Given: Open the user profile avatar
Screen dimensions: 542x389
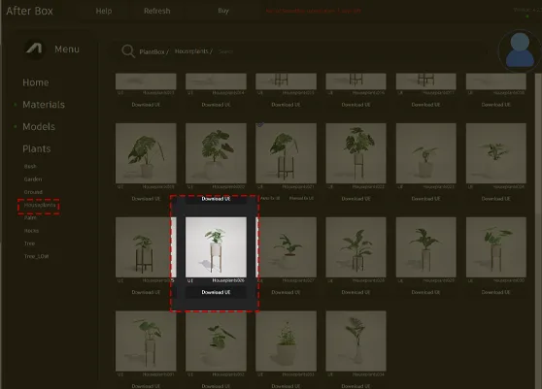Looking at the screenshot, I should coord(520,50).
